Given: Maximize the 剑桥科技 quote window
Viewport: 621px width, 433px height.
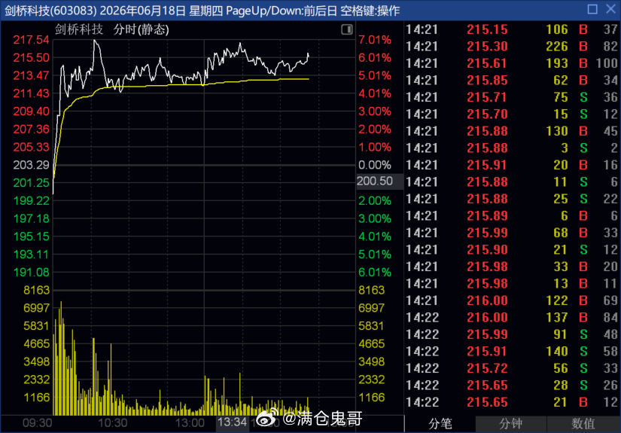Looking at the screenshot, I should click(x=592, y=9).
